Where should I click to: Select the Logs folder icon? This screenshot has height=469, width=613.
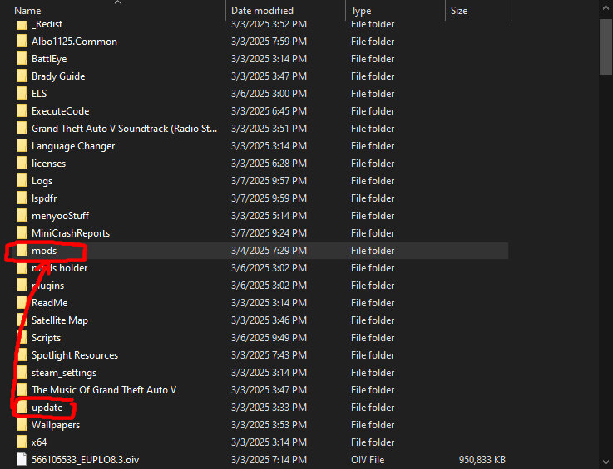(x=22, y=181)
